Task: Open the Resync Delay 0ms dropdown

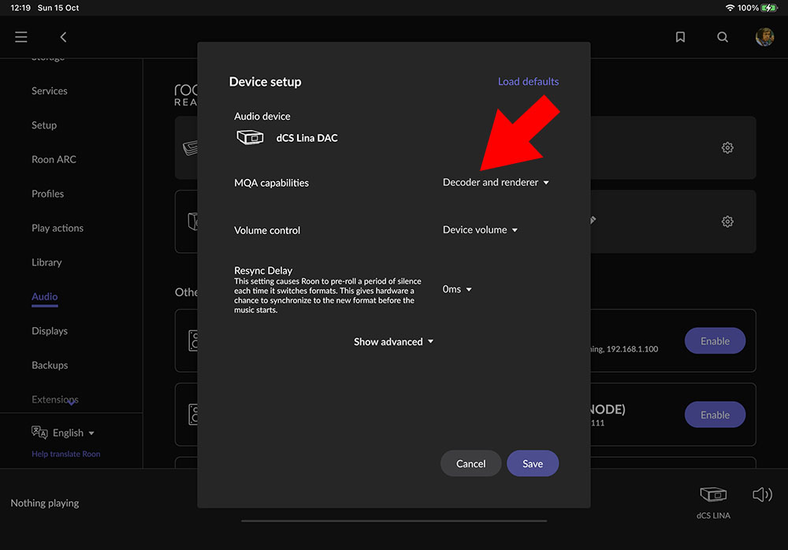Action: pos(457,289)
